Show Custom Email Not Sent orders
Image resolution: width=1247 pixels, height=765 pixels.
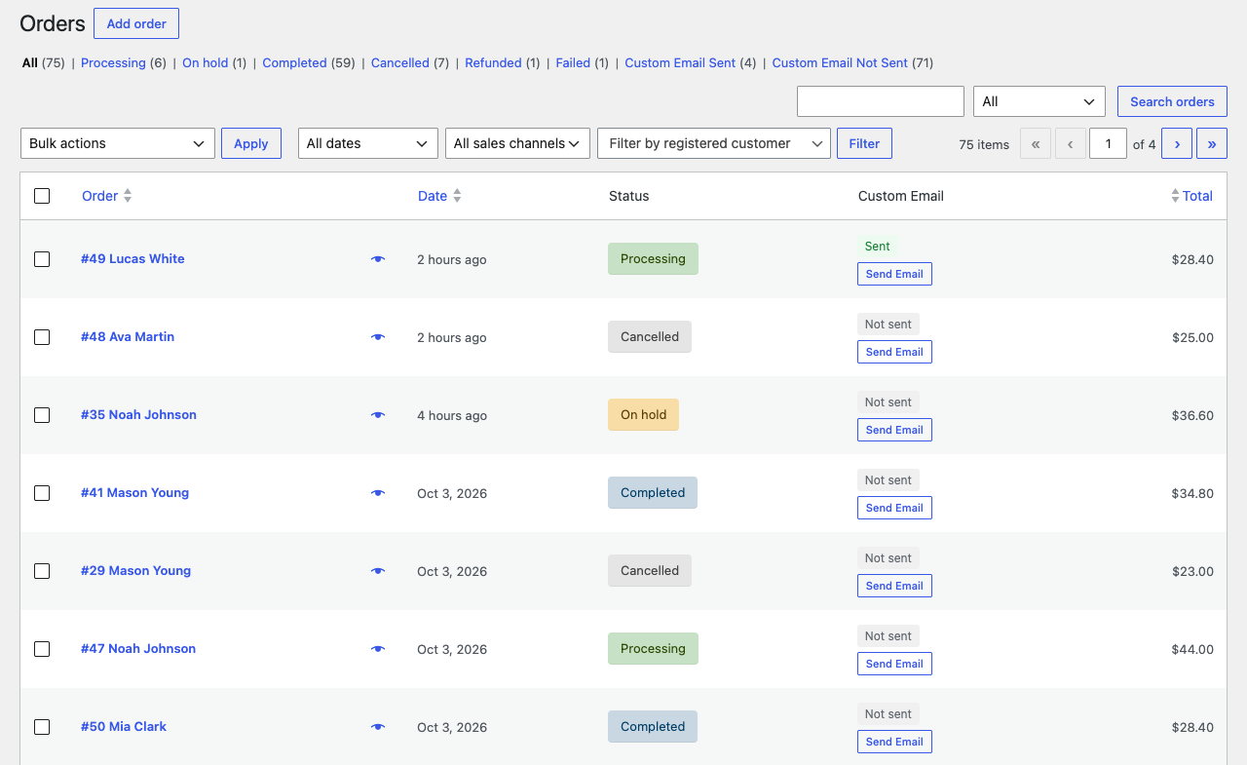[840, 62]
